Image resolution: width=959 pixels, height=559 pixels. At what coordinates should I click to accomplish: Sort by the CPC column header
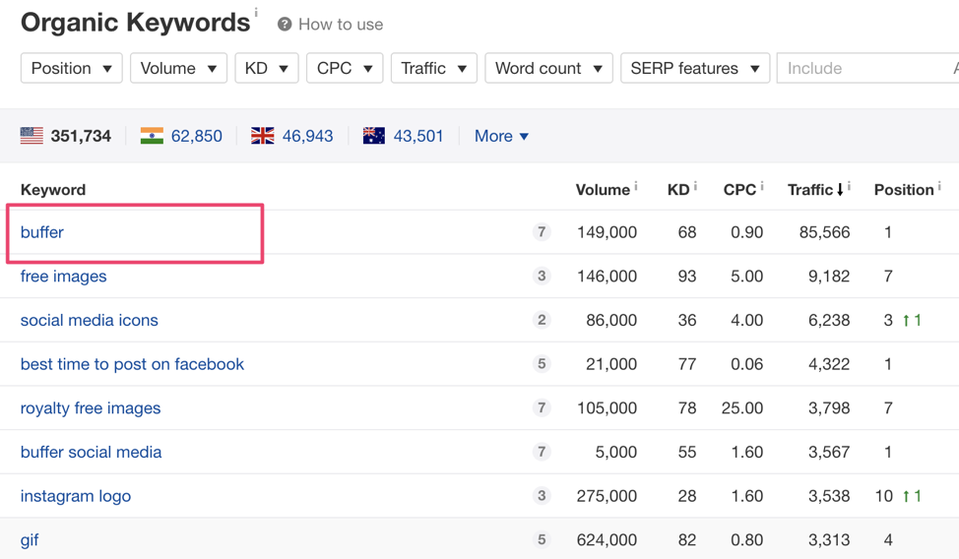tap(739, 190)
